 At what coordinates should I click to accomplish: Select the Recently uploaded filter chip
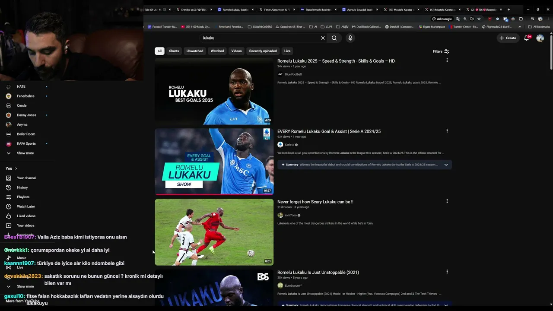pyautogui.click(x=263, y=51)
